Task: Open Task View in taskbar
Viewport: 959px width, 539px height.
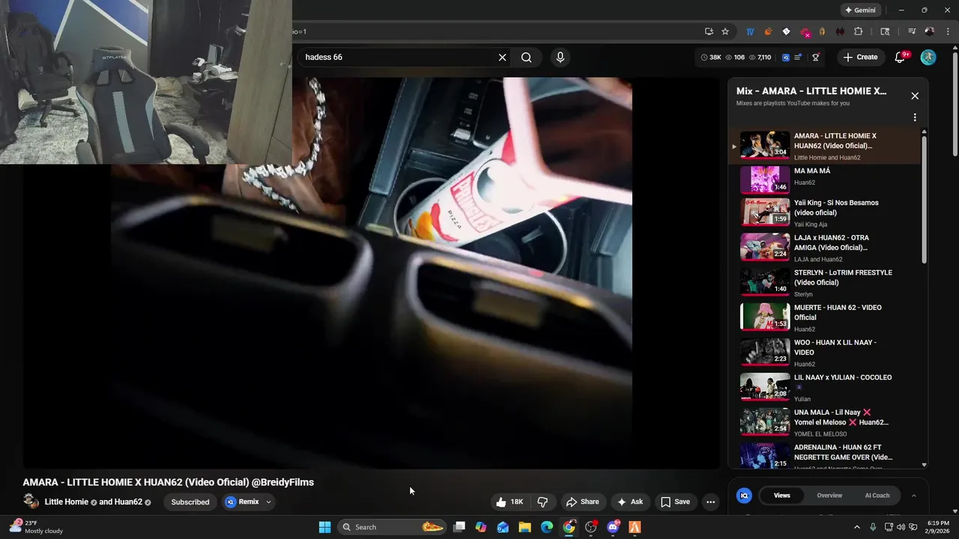Action: 459,527
